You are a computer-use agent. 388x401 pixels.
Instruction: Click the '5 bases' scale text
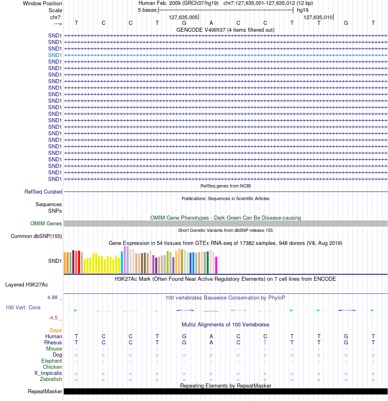pos(147,10)
